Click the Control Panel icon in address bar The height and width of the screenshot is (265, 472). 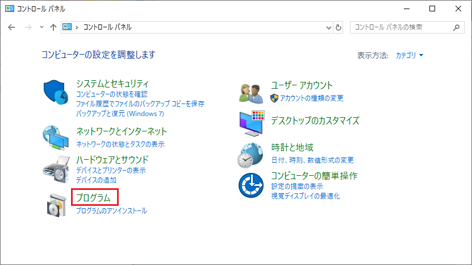click(x=67, y=27)
